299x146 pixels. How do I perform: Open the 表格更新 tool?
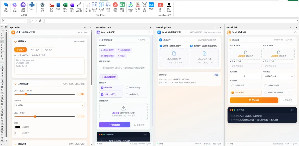115,7
